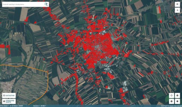Open the OSNOVNE KARTE base maps panel
This screenshot has width=182, height=107.
pos(8,101)
